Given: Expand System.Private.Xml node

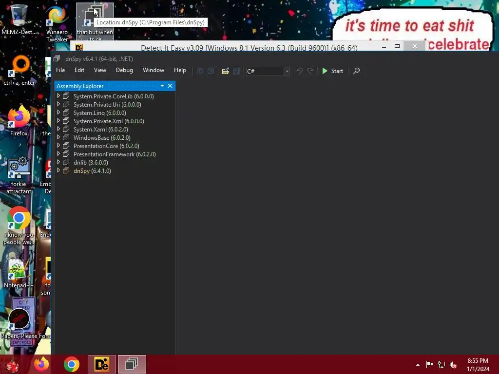Looking at the screenshot, I should click(58, 121).
